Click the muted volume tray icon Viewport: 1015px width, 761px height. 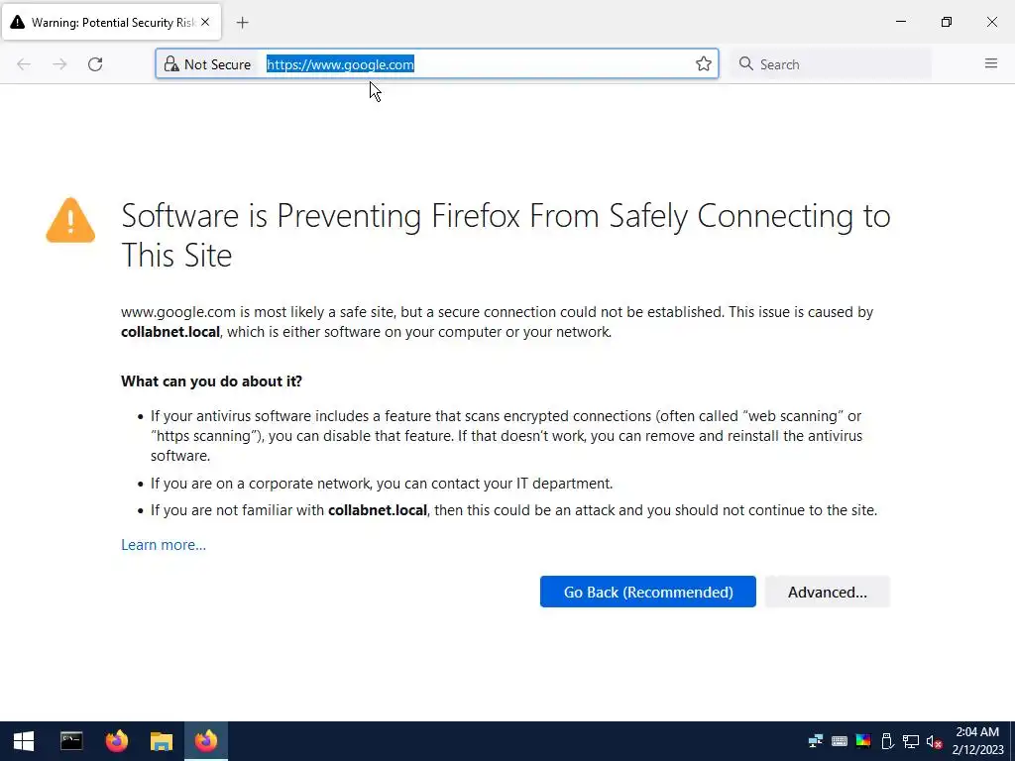[934, 741]
